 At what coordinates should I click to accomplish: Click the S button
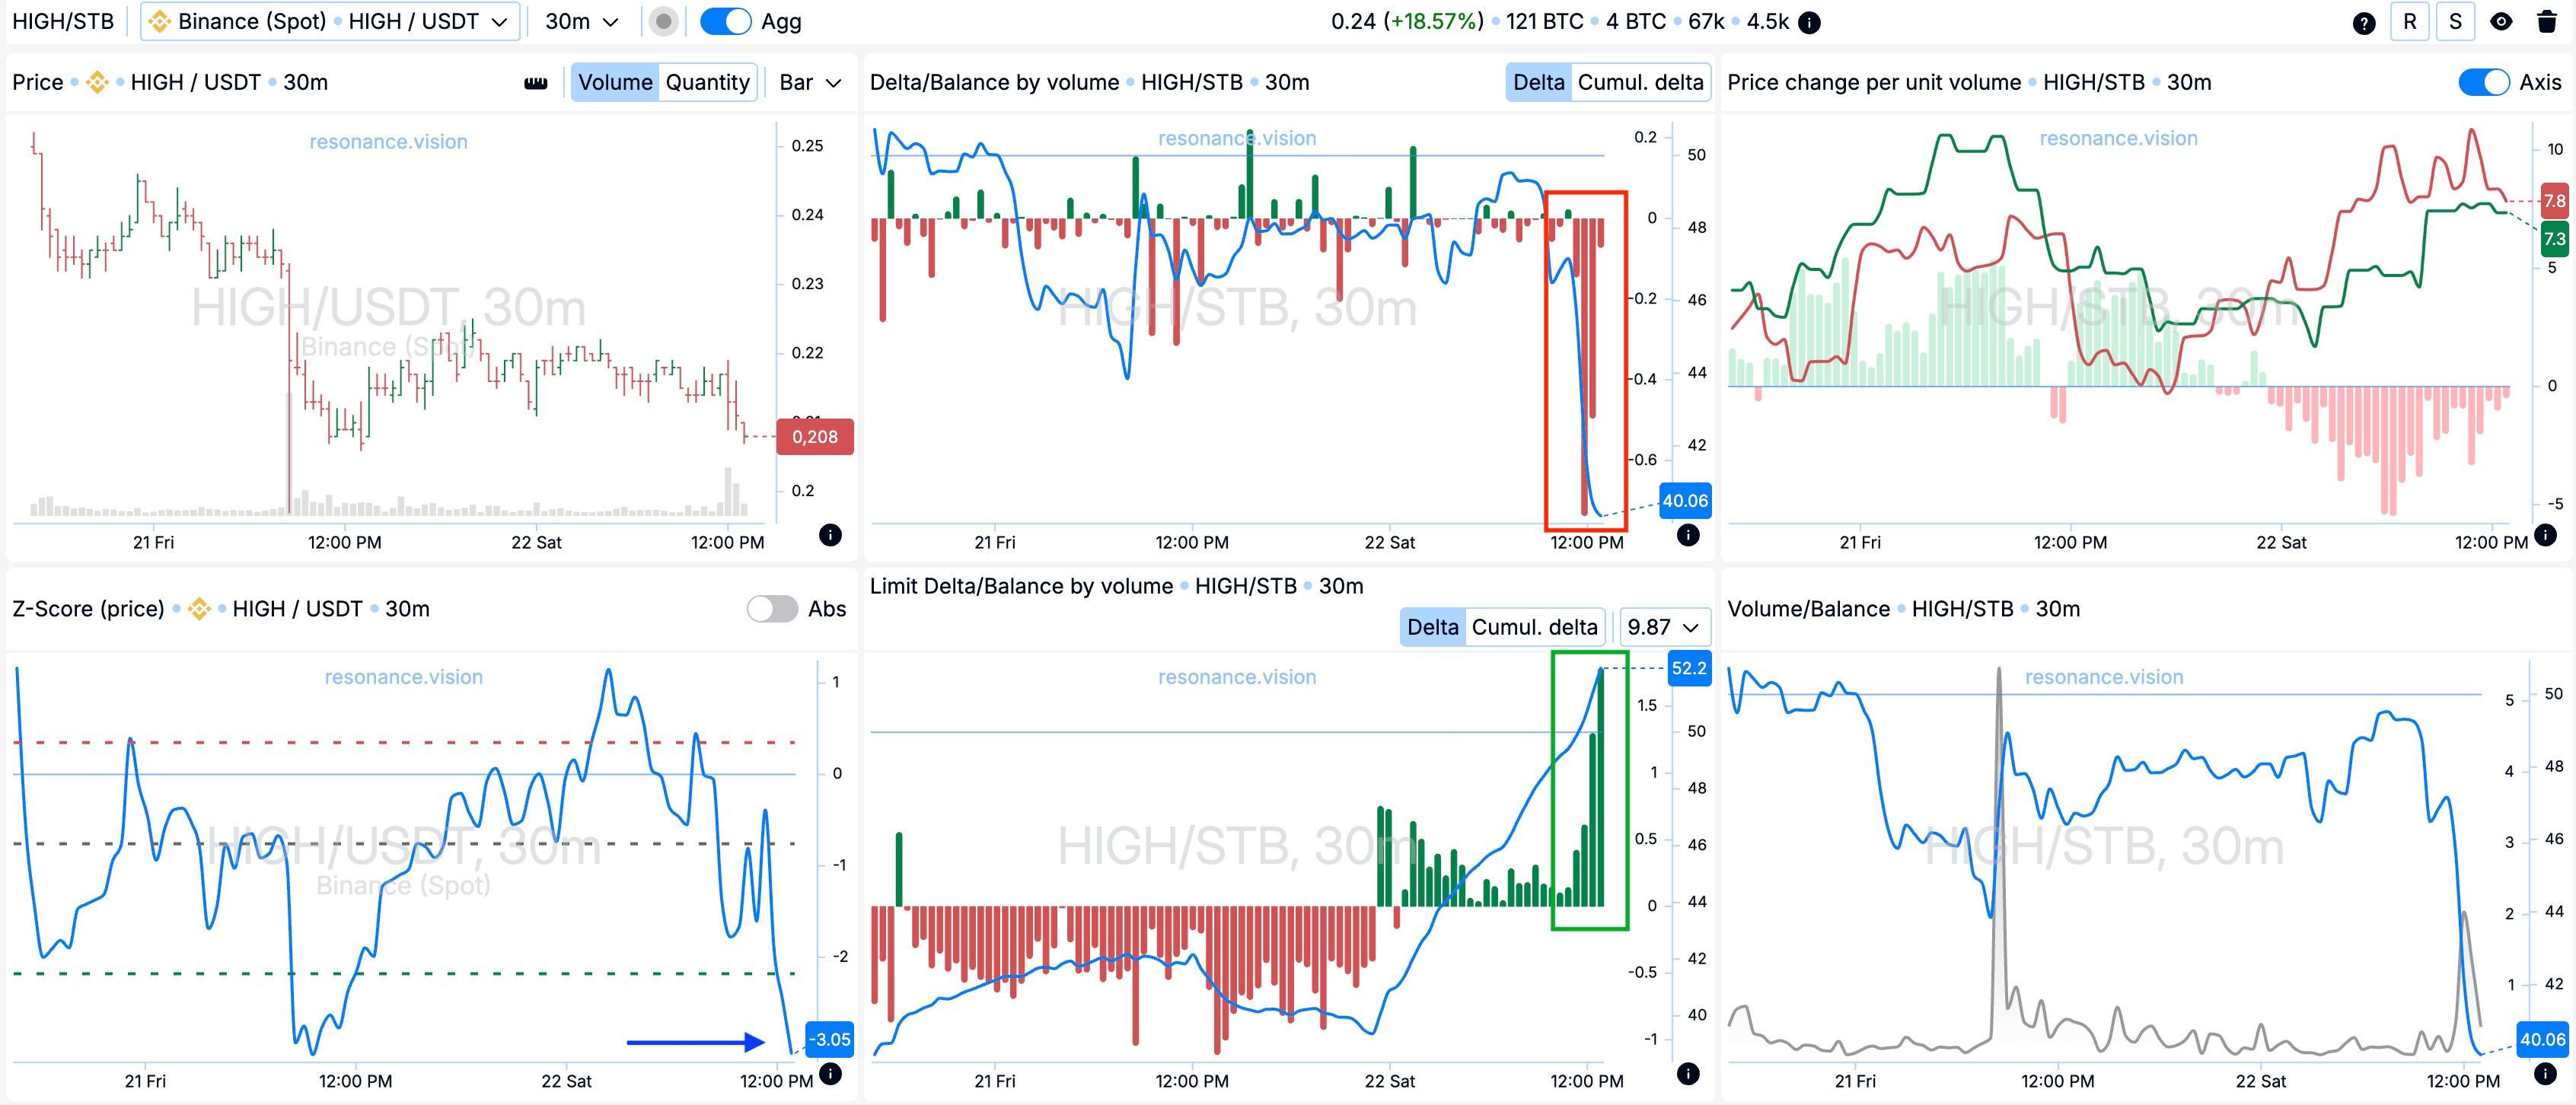[2455, 22]
